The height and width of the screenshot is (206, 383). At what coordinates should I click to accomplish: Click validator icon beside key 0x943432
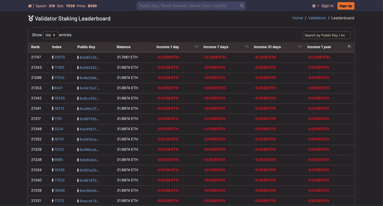click(78, 68)
